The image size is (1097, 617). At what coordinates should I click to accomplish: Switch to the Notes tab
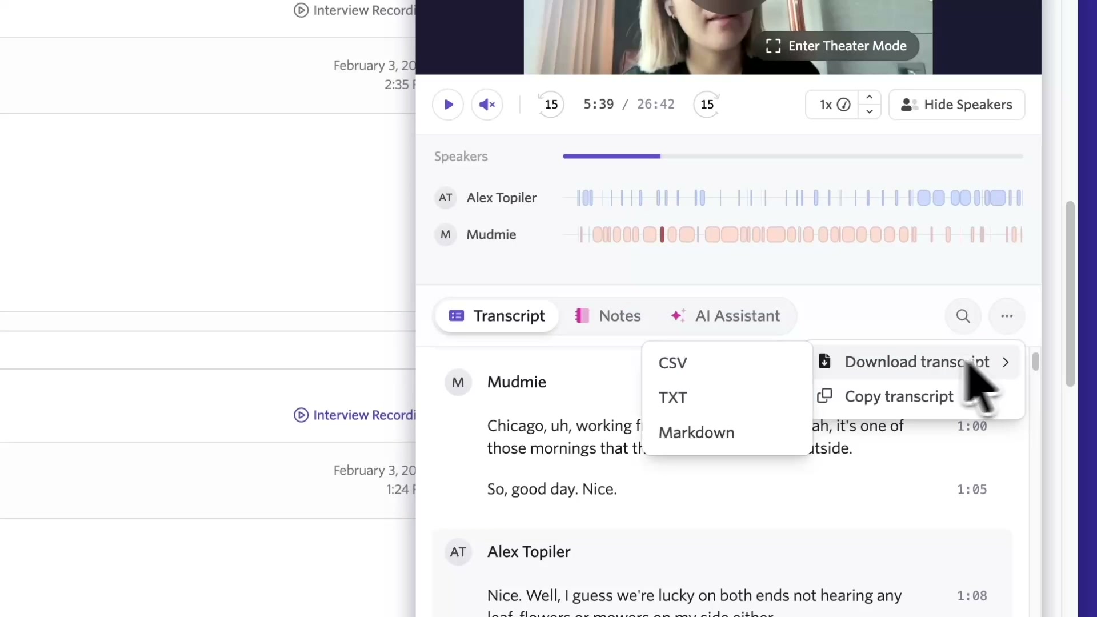[608, 316]
